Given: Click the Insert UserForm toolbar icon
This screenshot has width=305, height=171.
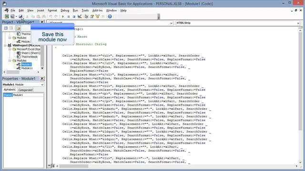Looking at the screenshot, I should coord(12,17).
